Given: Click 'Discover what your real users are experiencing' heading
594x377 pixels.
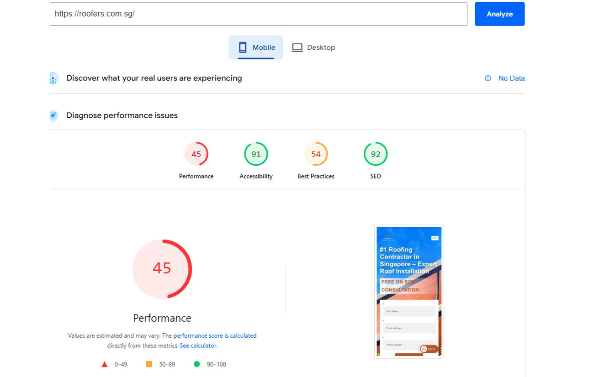Looking at the screenshot, I should pyautogui.click(x=154, y=79).
